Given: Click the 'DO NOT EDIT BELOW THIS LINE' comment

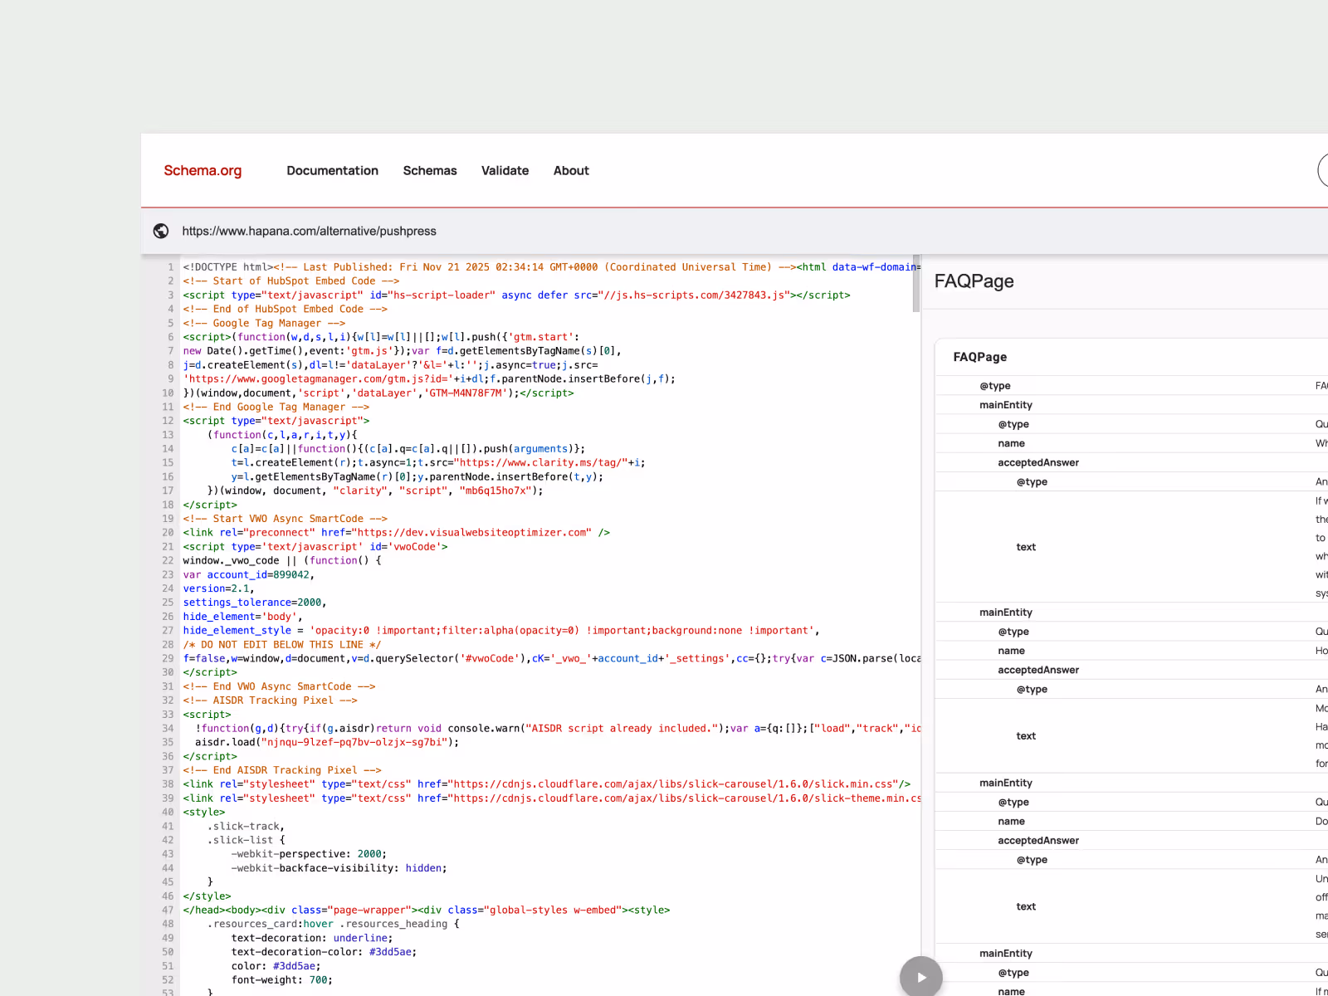Looking at the screenshot, I should coord(282,645).
